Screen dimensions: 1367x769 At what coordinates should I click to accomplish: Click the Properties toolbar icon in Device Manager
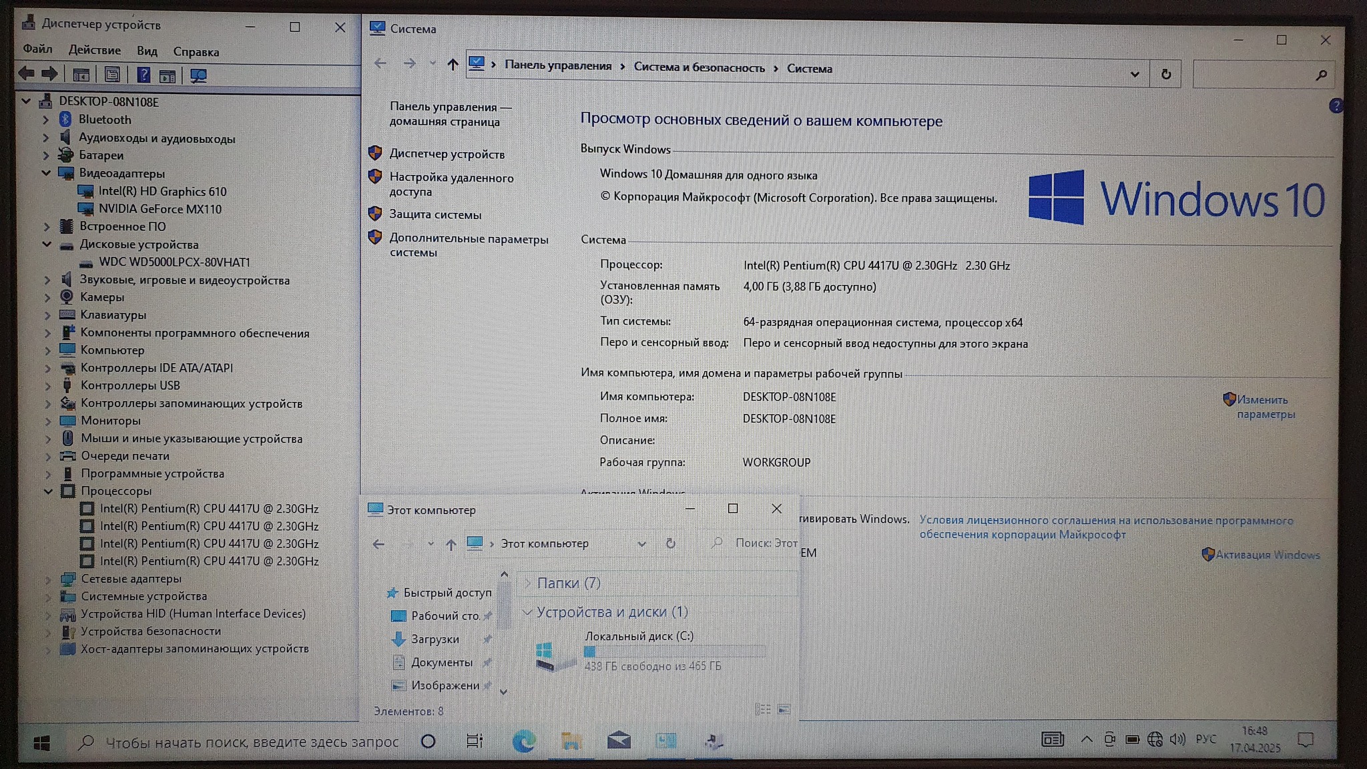[111, 75]
